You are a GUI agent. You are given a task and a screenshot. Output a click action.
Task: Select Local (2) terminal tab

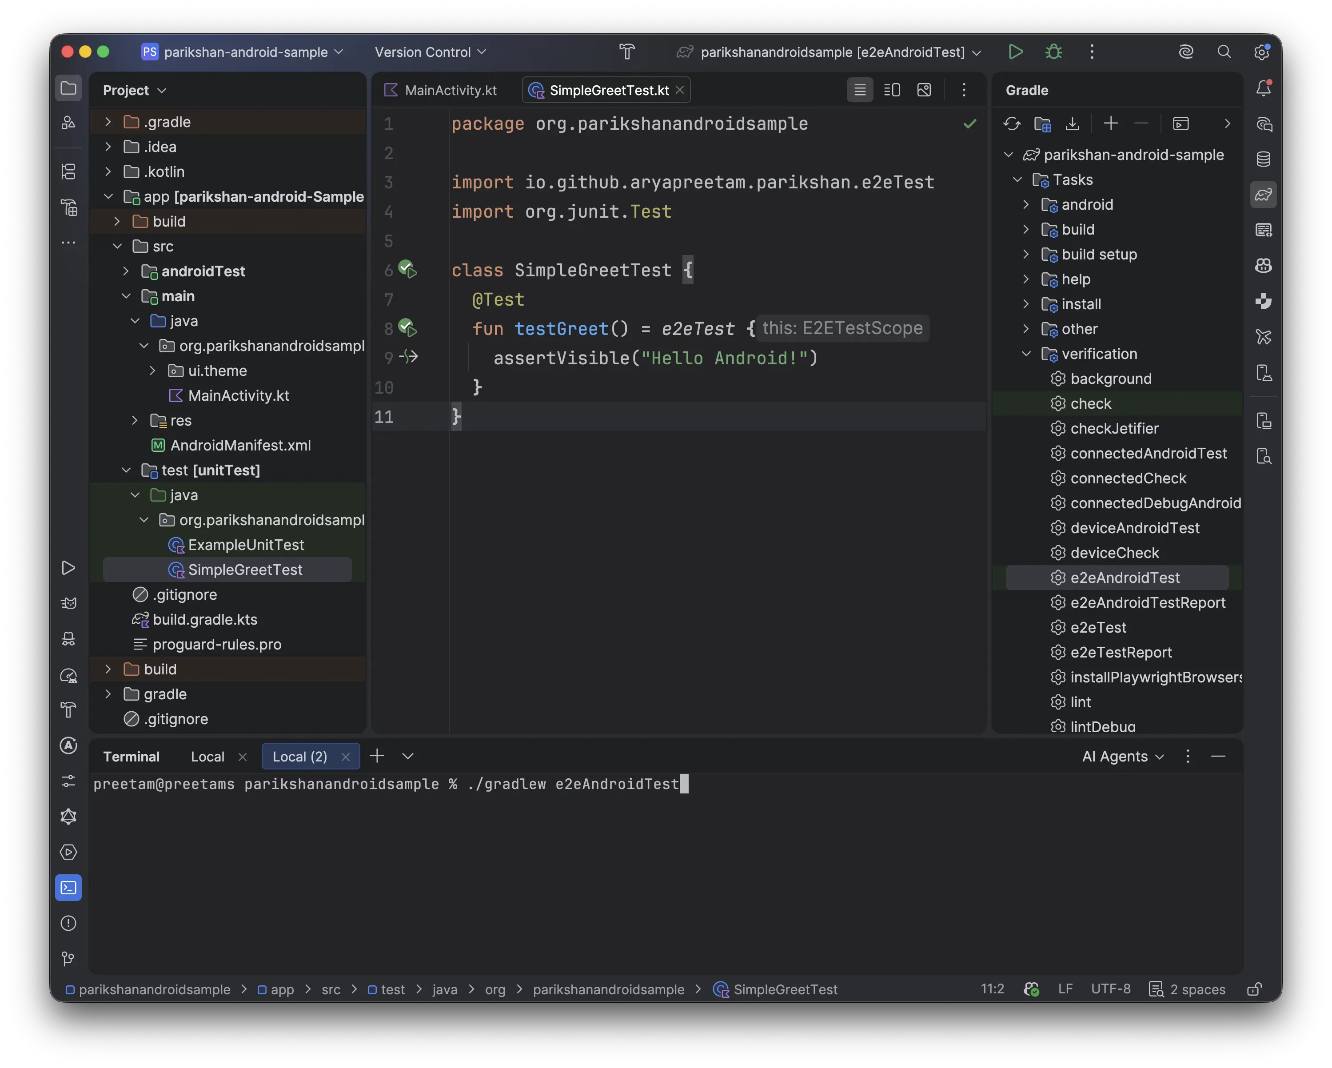click(x=300, y=757)
